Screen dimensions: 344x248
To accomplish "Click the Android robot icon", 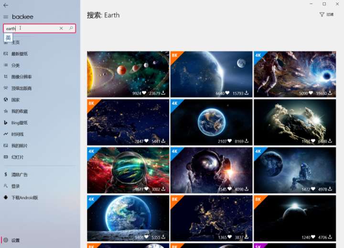I will pyautogui.click(x=6, y=197).
